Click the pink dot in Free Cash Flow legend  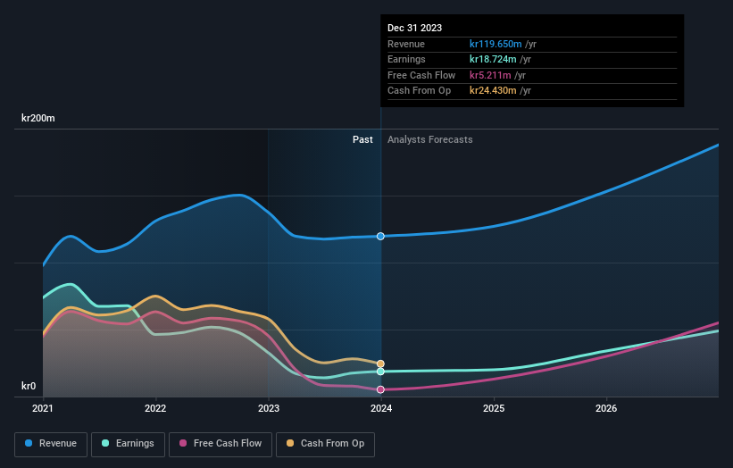(x=183, y=443)
